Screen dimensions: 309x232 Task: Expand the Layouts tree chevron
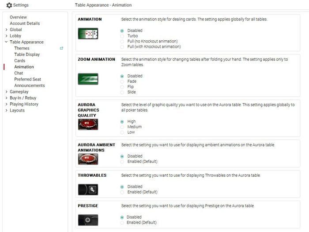(6, 110)
